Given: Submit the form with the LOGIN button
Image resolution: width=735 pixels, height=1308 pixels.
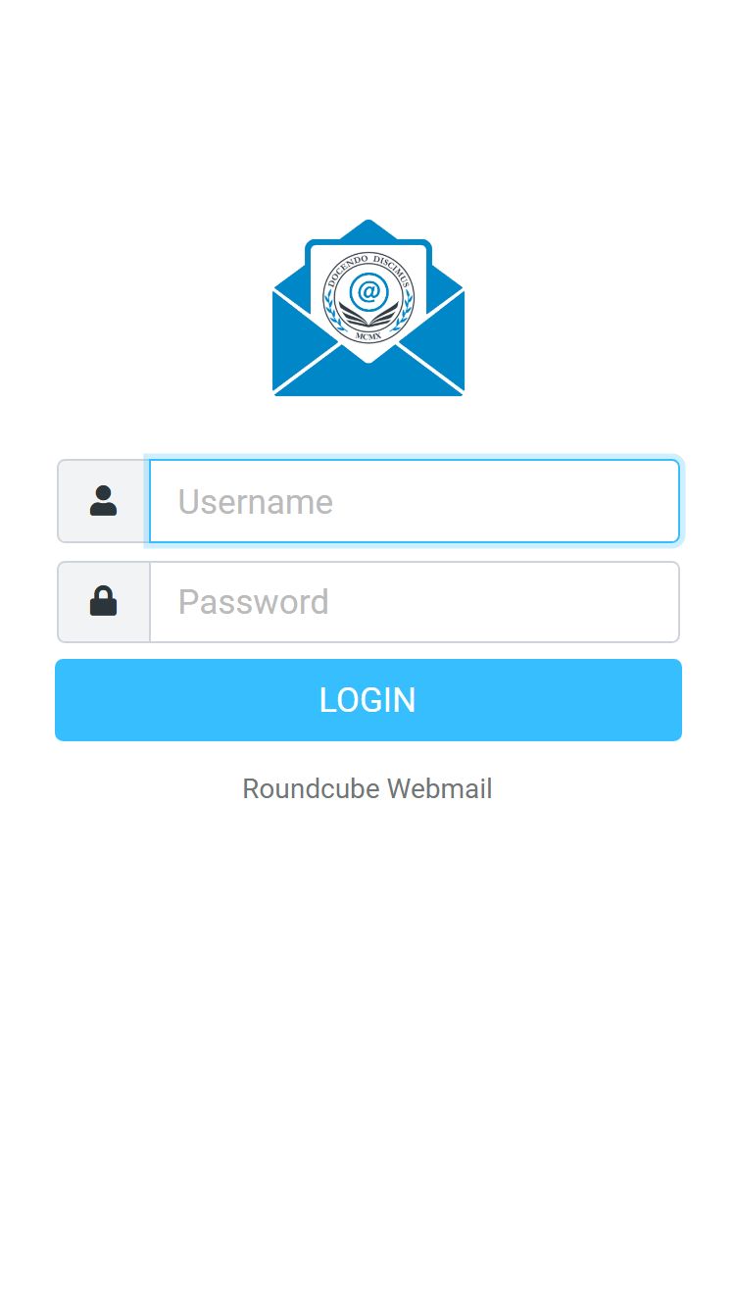Looking at the screenshot, I should (368, 700).
